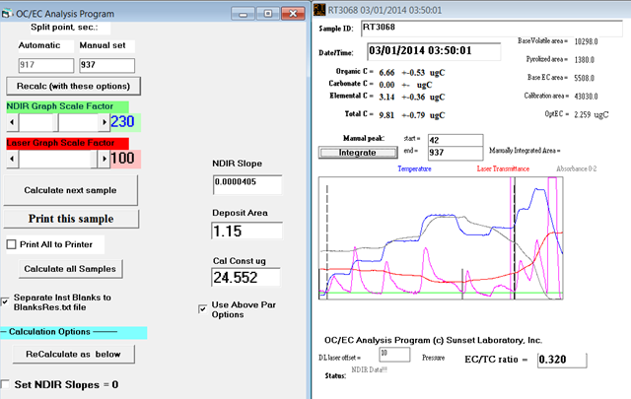Click the NDIR Graph Scale Factor green label

click(x=67, y=106)
